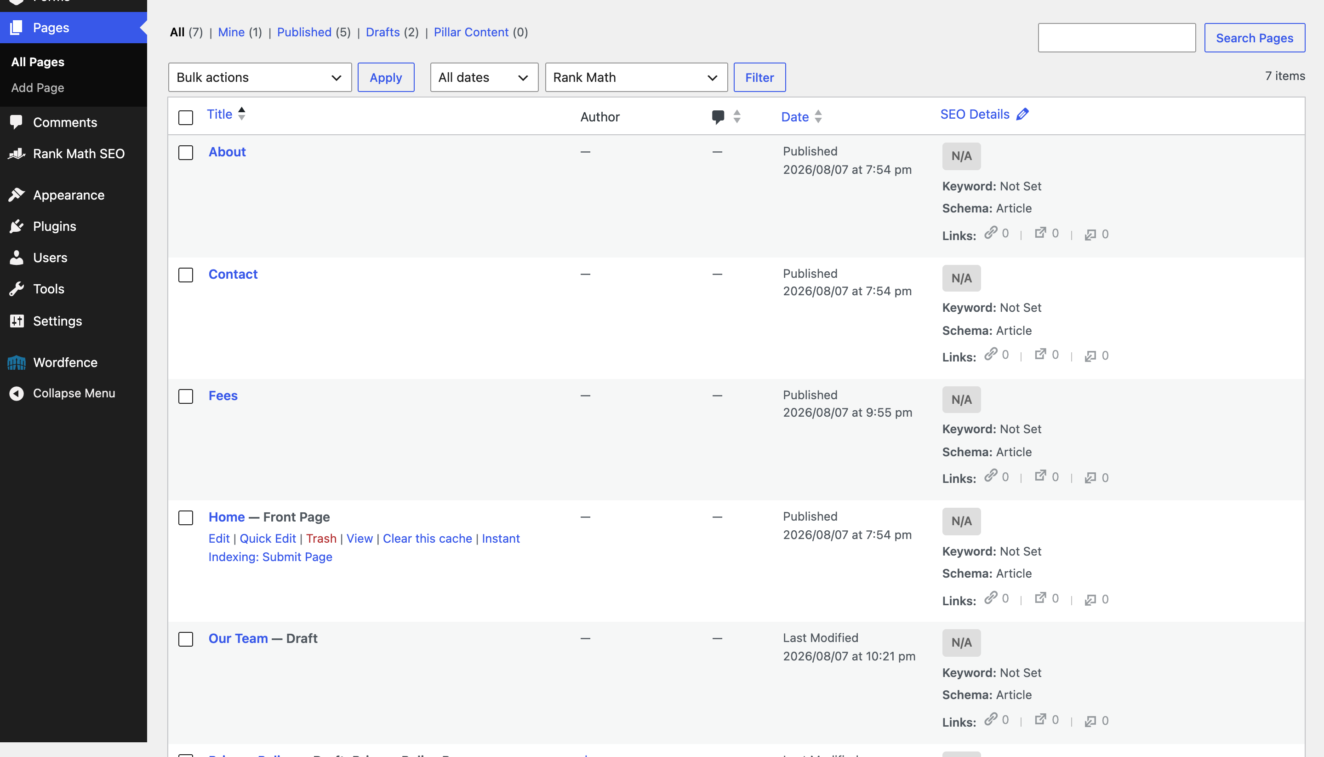Viewport: 1324px width, 757px height.
Task: Click incoming links icon in Home row
Action: coord(1090,599)
